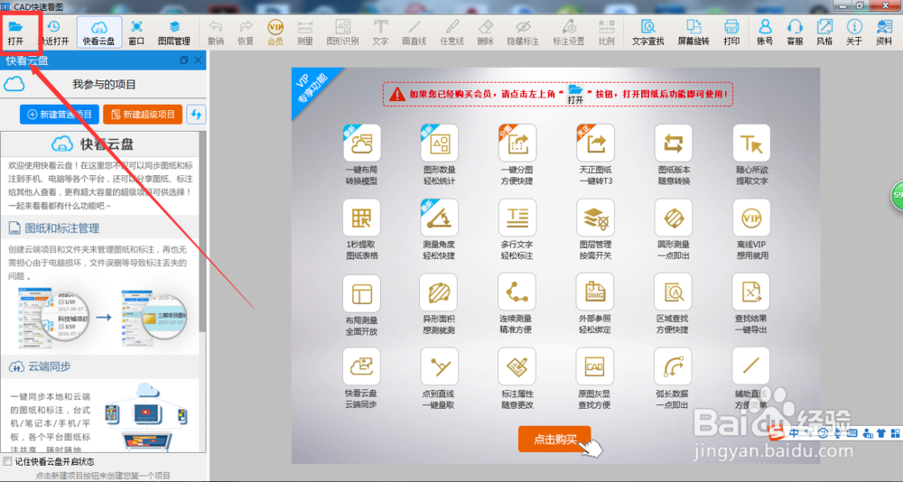Click the 打开 (Open) folder icon
The width and height of the screenshot is (903, 482).
coord(15,26)
